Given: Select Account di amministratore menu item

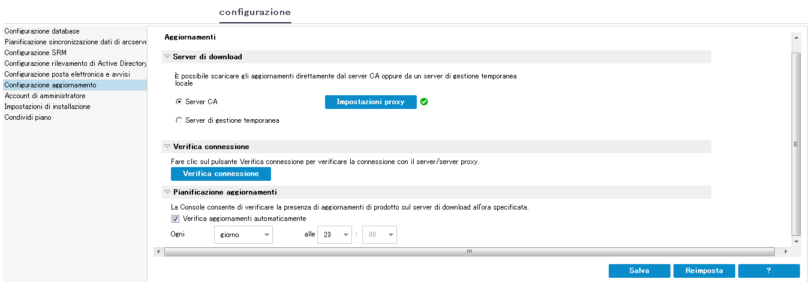Looking at the screenshot, I should (45, 96).
